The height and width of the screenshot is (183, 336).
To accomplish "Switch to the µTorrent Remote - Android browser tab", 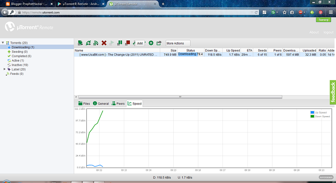I will [81, 4].
